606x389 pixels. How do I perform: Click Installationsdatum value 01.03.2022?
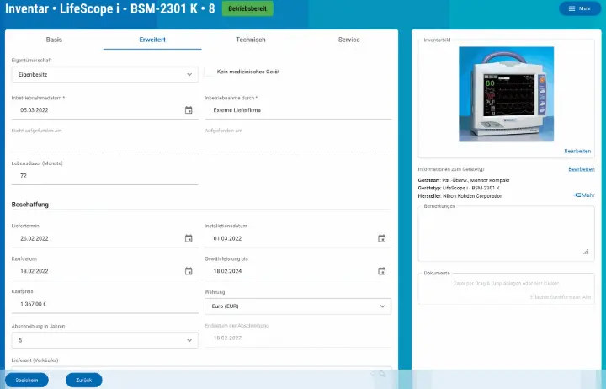click(227, 238)
